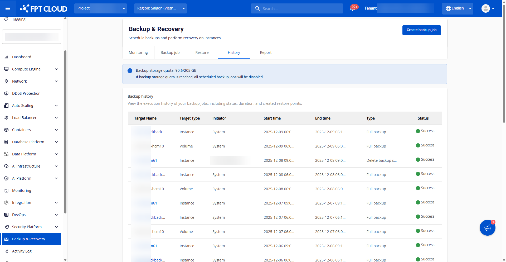This screenshot has width=506, height=262.
Task: Expand the Security Platform menu
Action: (27, 227)
